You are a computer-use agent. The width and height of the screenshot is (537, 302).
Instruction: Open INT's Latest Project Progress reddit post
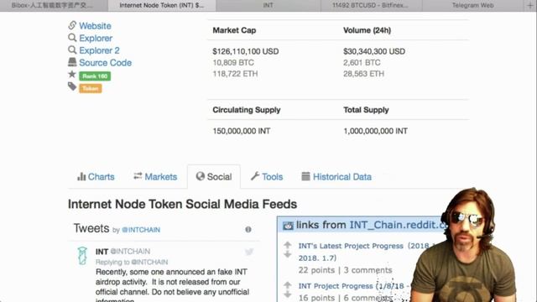367,252
